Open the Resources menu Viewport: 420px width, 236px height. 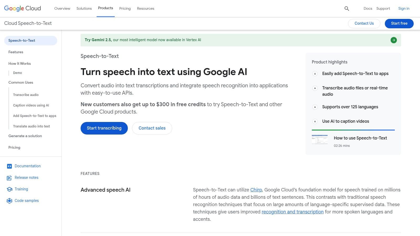coord(145,8)
